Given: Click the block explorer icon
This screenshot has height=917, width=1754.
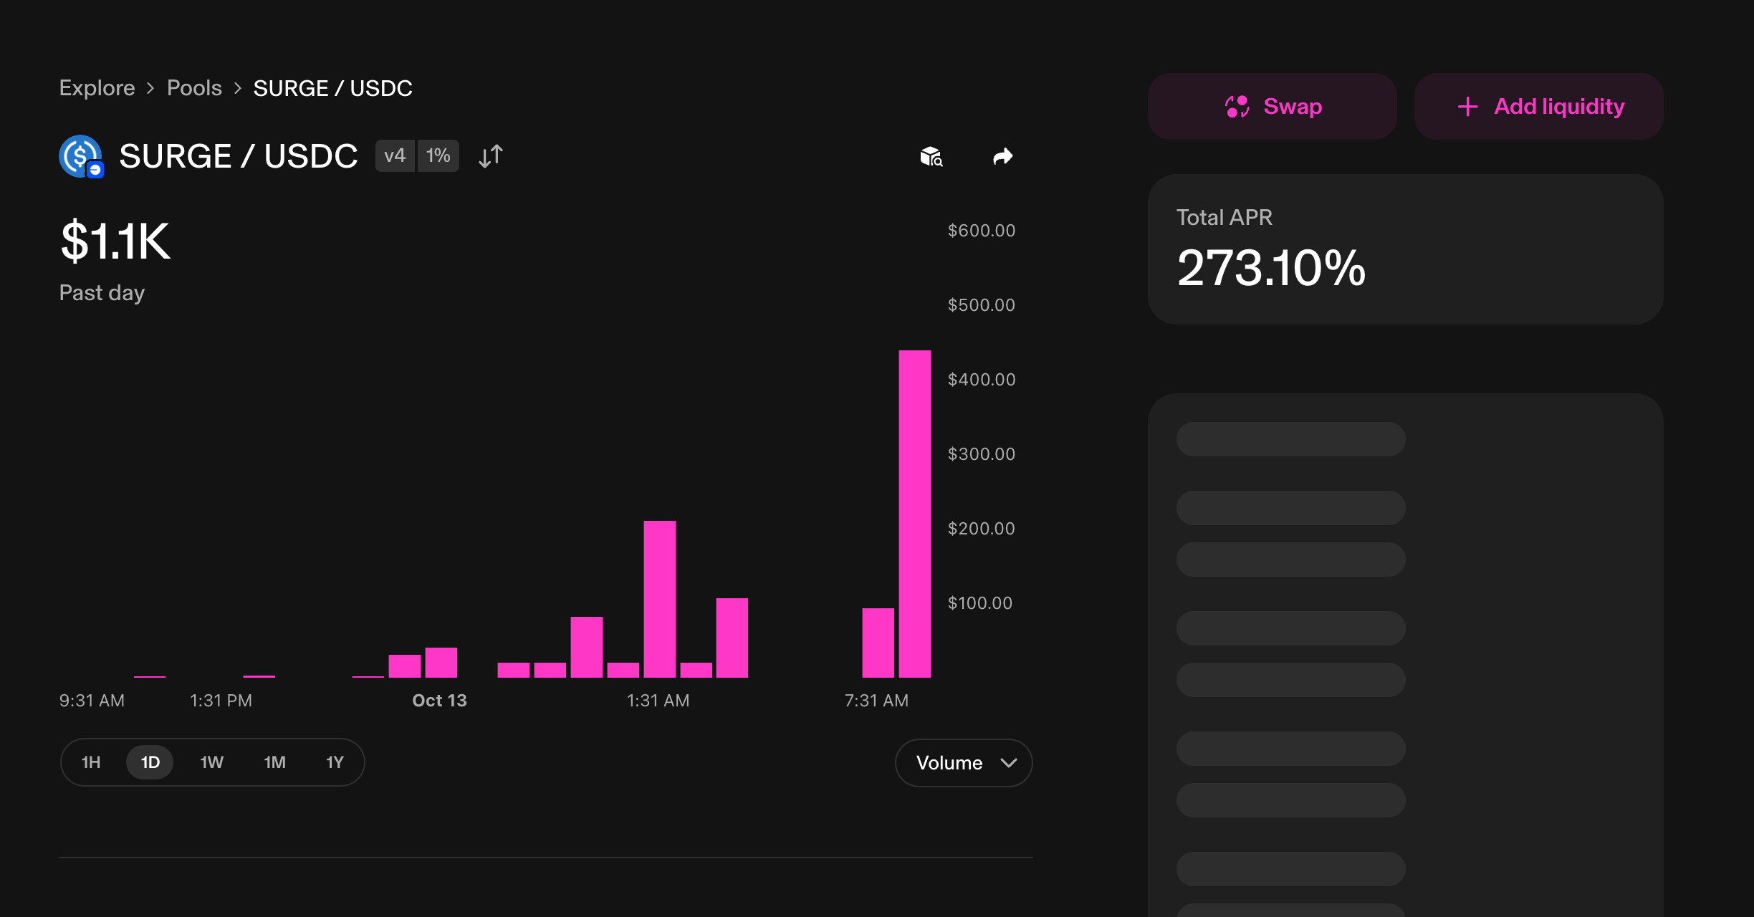Looking at the screenshot, I should click(x=931, y=156).
